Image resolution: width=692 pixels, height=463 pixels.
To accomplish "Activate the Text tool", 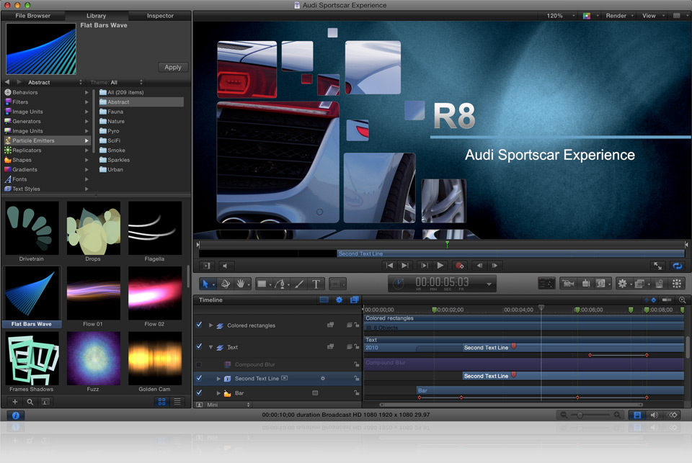I will click(316, 284).
